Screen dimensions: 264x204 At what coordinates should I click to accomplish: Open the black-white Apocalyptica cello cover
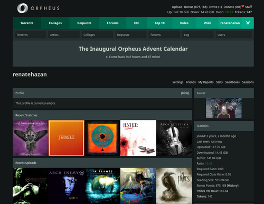174,138
